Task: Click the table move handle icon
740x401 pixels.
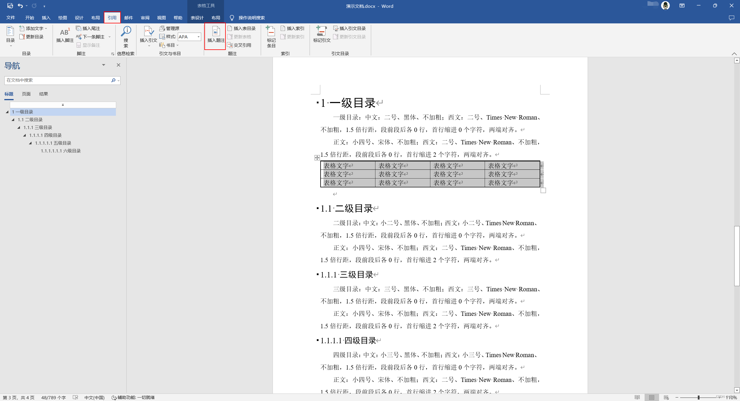Action: [317, 158]
